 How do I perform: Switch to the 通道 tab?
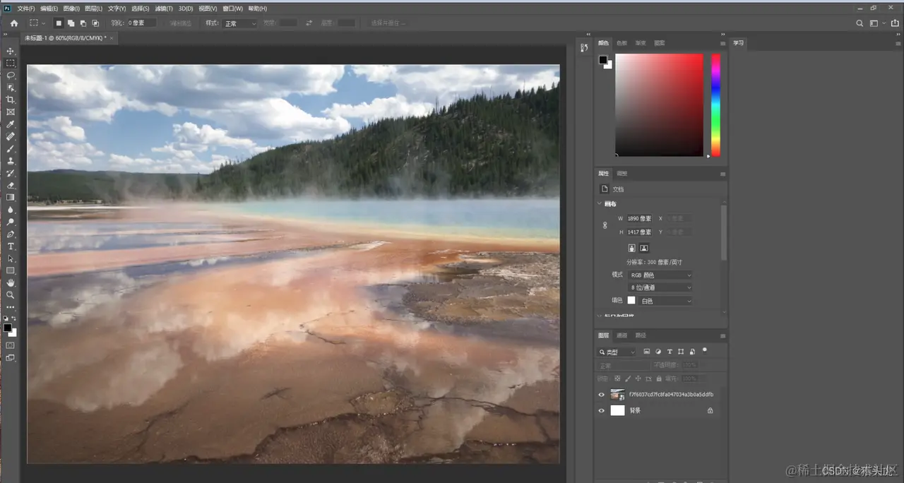[621, 335]
